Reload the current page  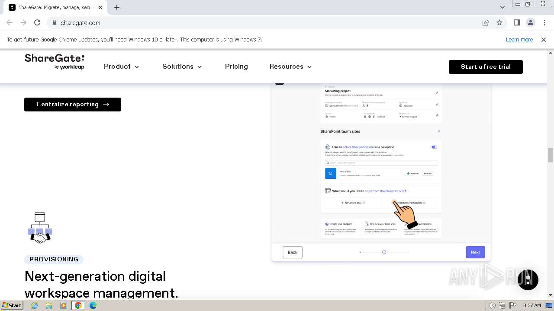[37, 22]
